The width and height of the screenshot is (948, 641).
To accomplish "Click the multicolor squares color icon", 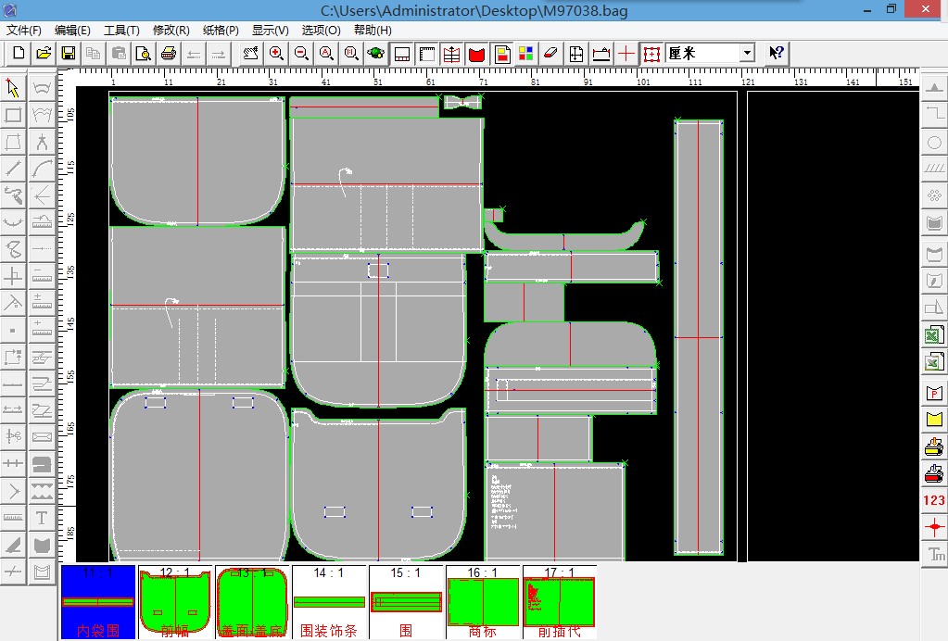I will click(525, 54).
